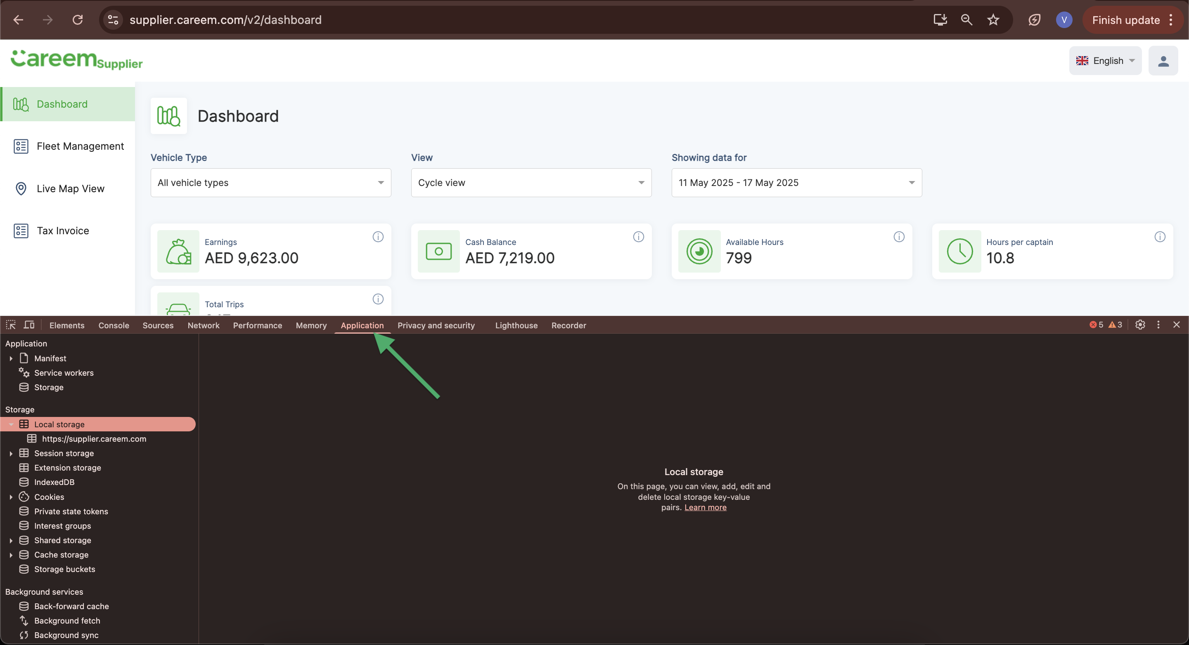Collapse the Local storage tree node
Viewport: 1189px width, 645px height.
pyautogui.click(x=11, y=425)
